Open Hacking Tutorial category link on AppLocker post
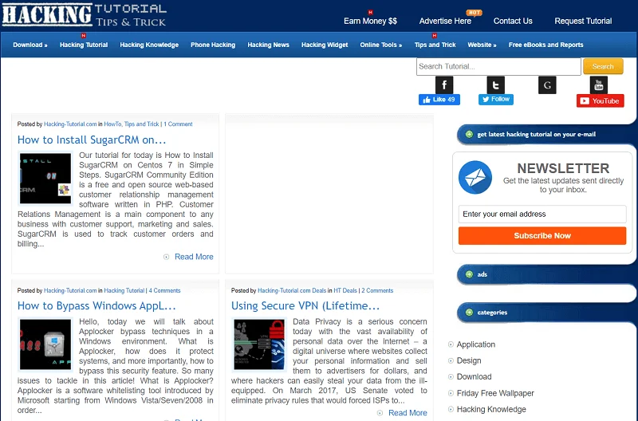Image resolution: width=638 pixels, height=421 pixels. (124, 290)
